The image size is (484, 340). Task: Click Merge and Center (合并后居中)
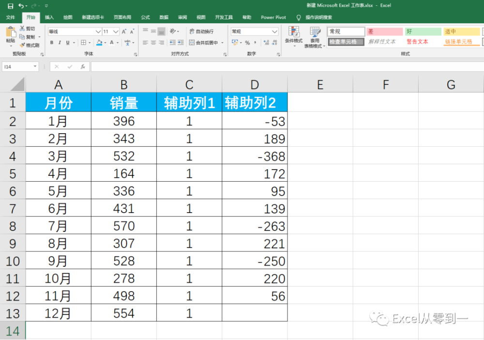click(203, 43)
